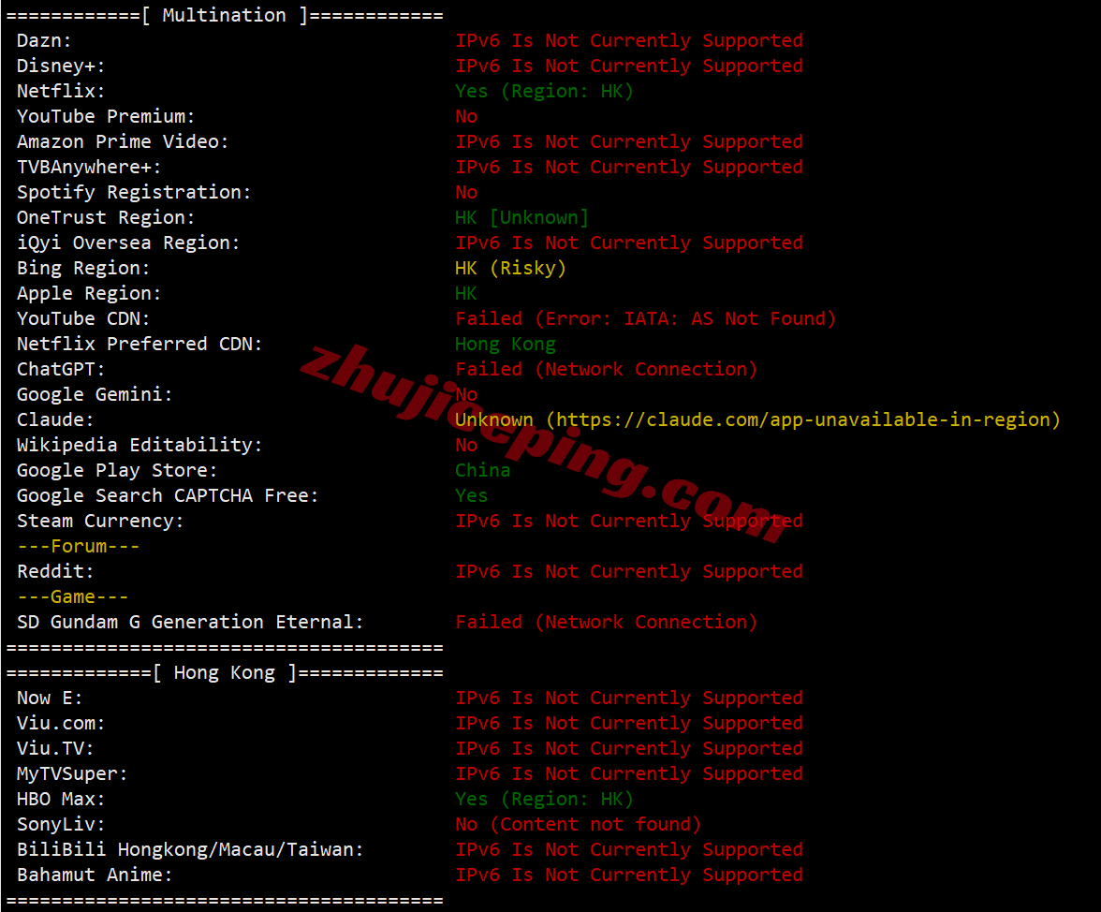Click the 'Hong Kong' section header
Image resolution: width=1101 pixels, height=912 pixels.
[x=224, y=672]
